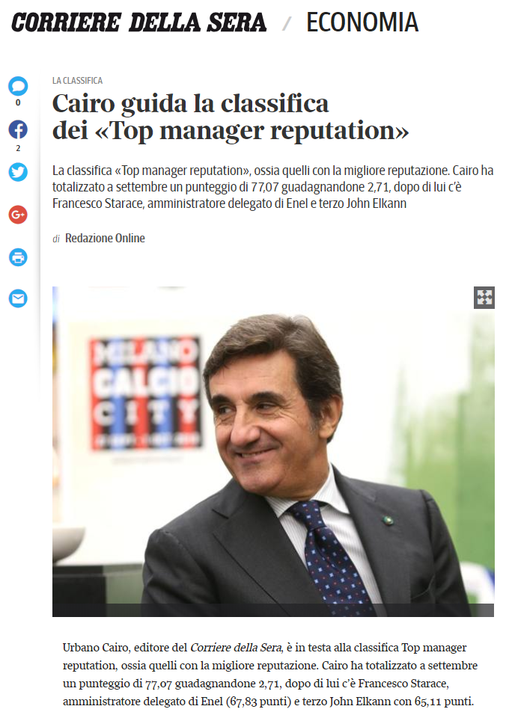Screen dimensions: 506x718
Task: Click the dark caption bar under photo
Action: (273, 610)
